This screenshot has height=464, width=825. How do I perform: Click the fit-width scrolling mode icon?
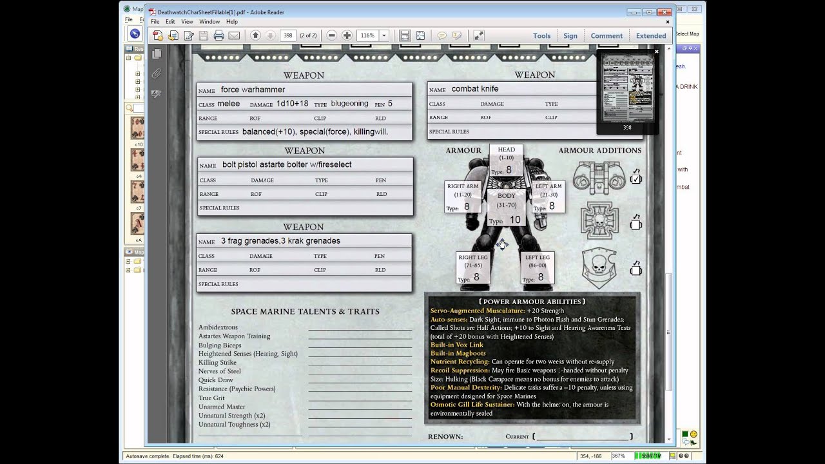click(405, 35)
